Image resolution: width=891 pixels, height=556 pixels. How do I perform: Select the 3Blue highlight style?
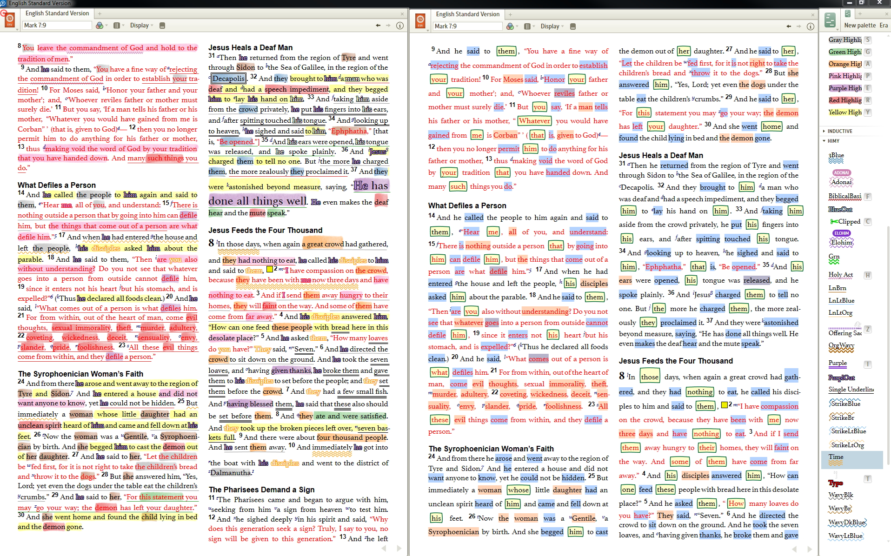pos(836,157)
